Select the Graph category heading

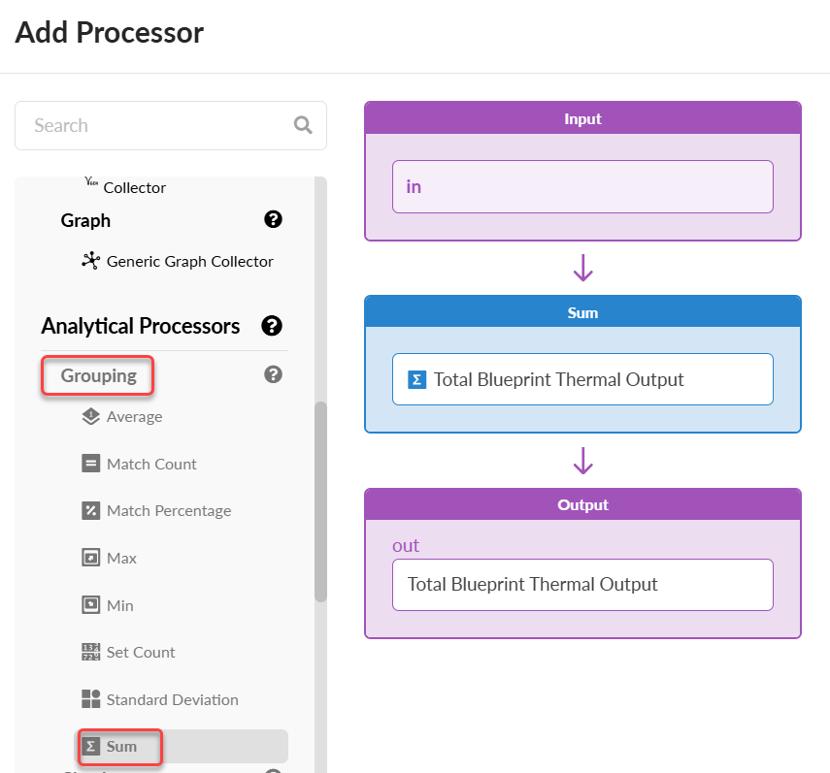(85, 220)
